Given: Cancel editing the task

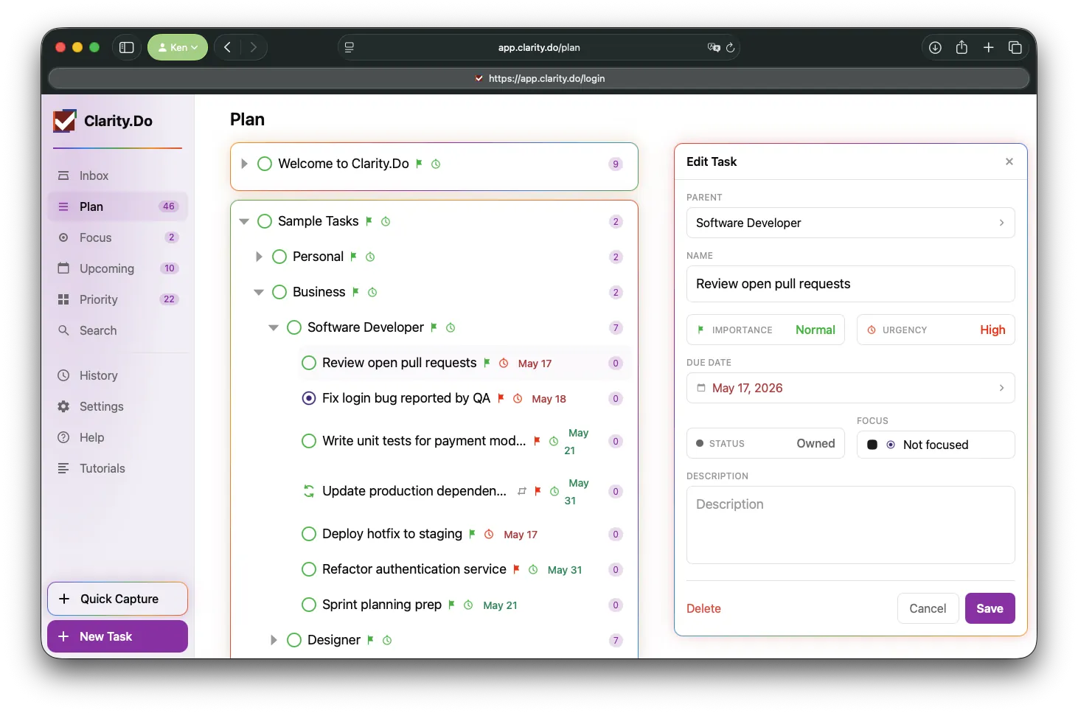Looking at the screenshot, I should click(x=928, y=608).
